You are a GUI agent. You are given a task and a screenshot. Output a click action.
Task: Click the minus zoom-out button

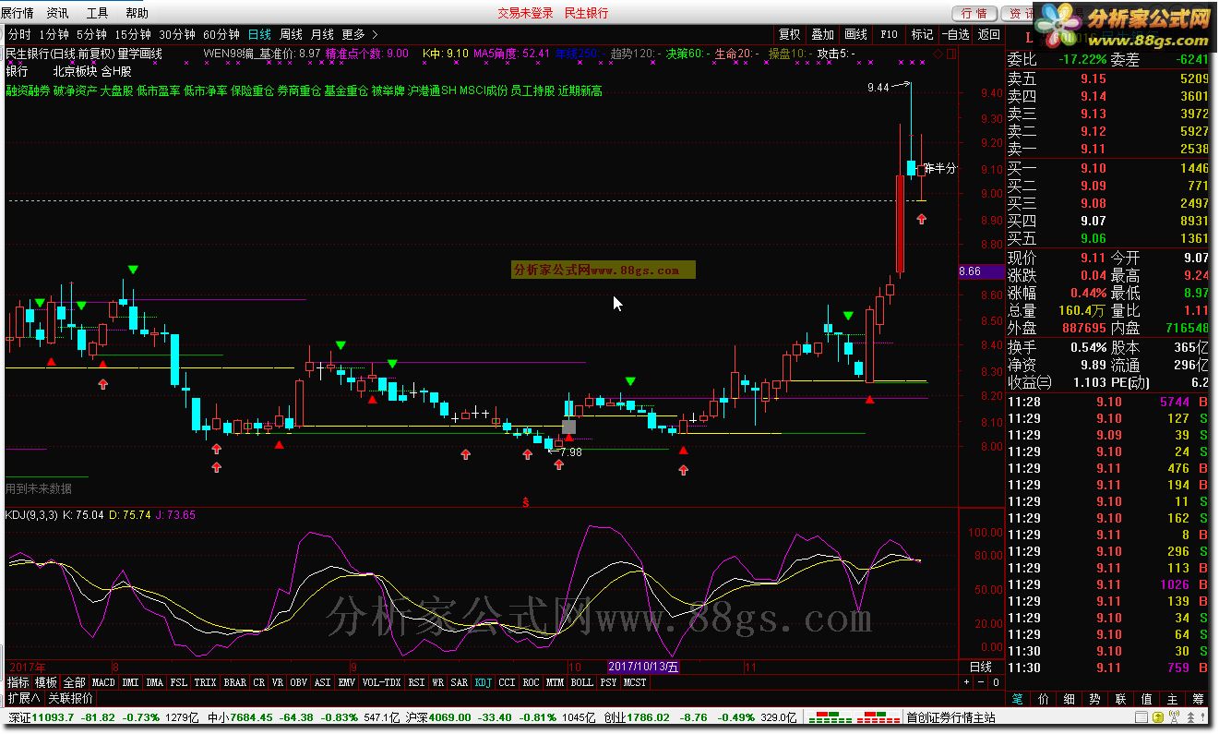point(982,682)
